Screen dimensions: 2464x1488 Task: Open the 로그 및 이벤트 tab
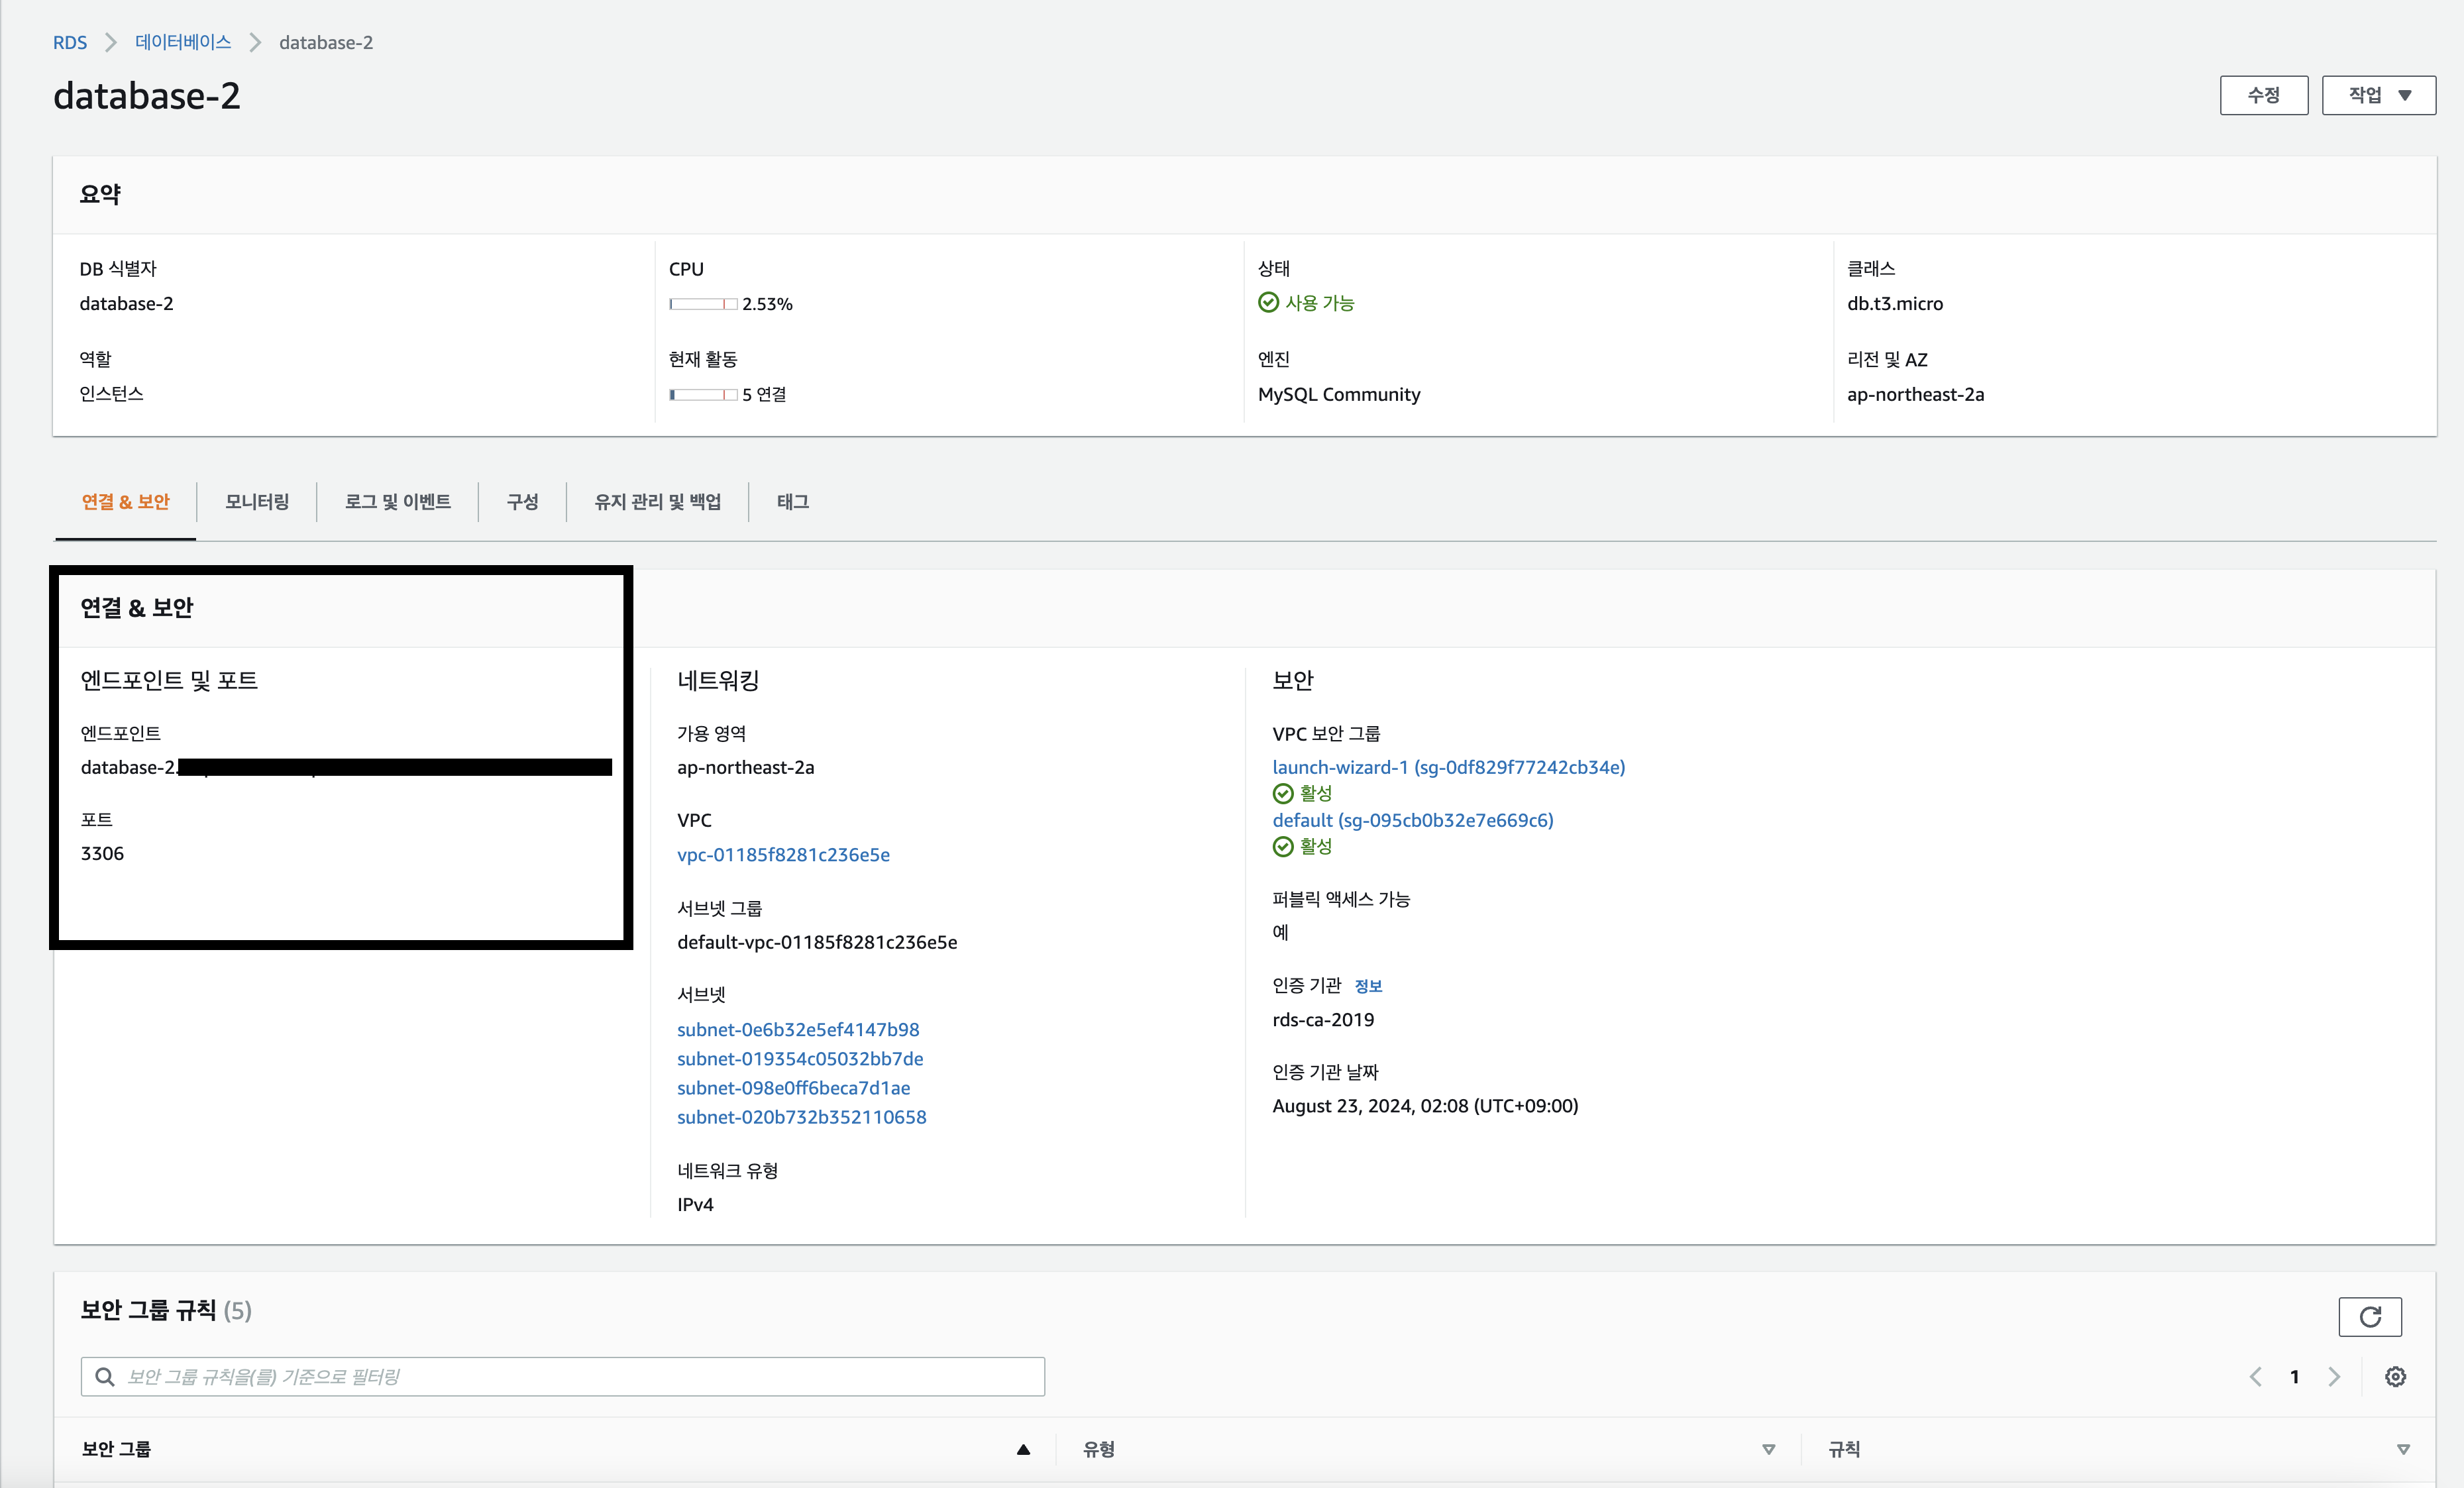(x=397, y=502)
